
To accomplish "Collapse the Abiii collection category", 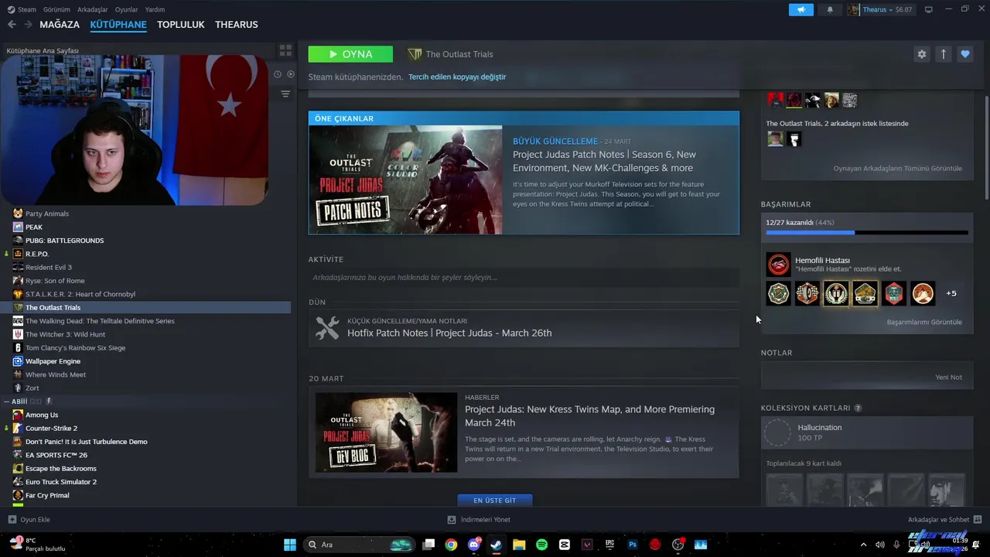I will (5, 402).
